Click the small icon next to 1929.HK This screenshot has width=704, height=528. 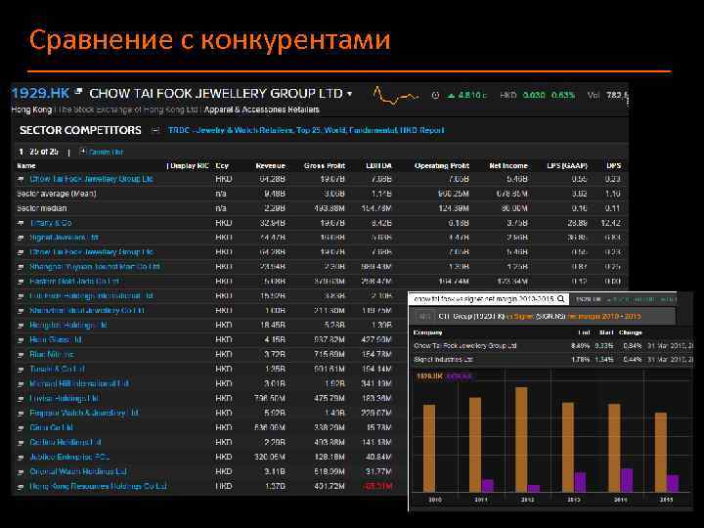coord(78,92)
